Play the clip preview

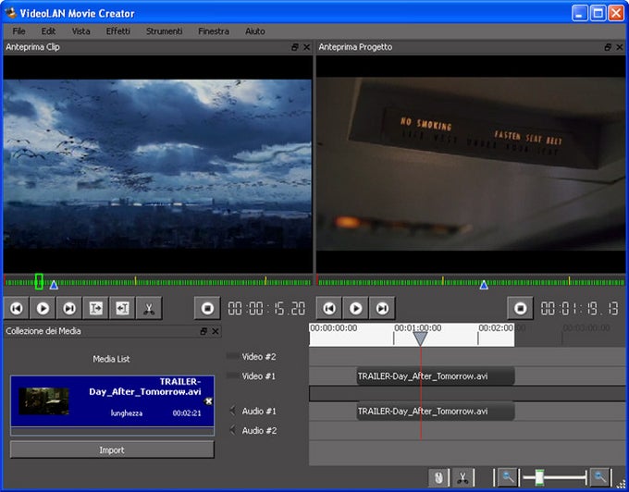[x=43, y=308]
